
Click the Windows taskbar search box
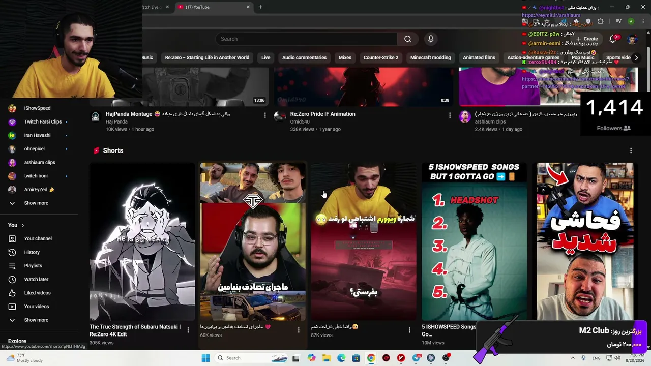(x=251, y=358)
